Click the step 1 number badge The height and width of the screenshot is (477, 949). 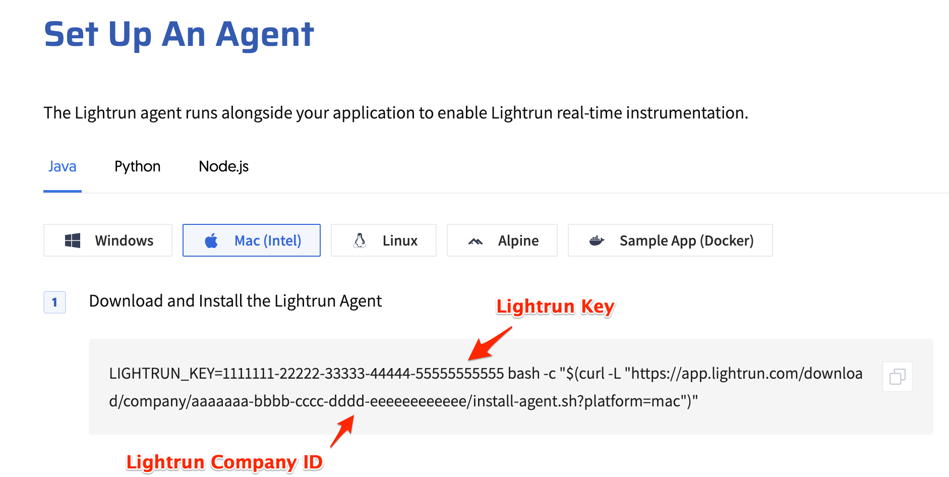click(x=54, y=303)
